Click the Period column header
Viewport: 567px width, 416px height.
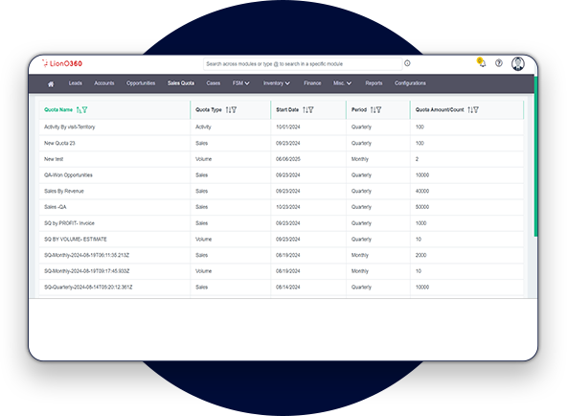click(x=359, y=109)
